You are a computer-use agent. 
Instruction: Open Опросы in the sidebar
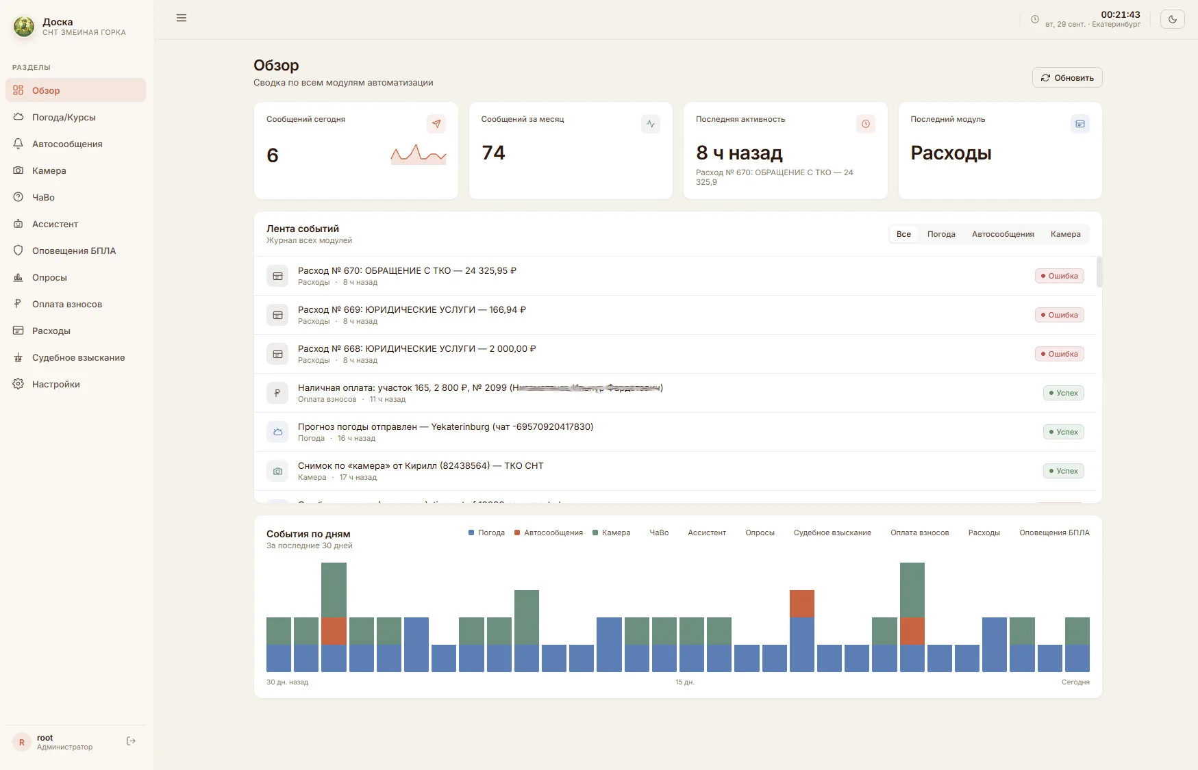pos(75,277)
